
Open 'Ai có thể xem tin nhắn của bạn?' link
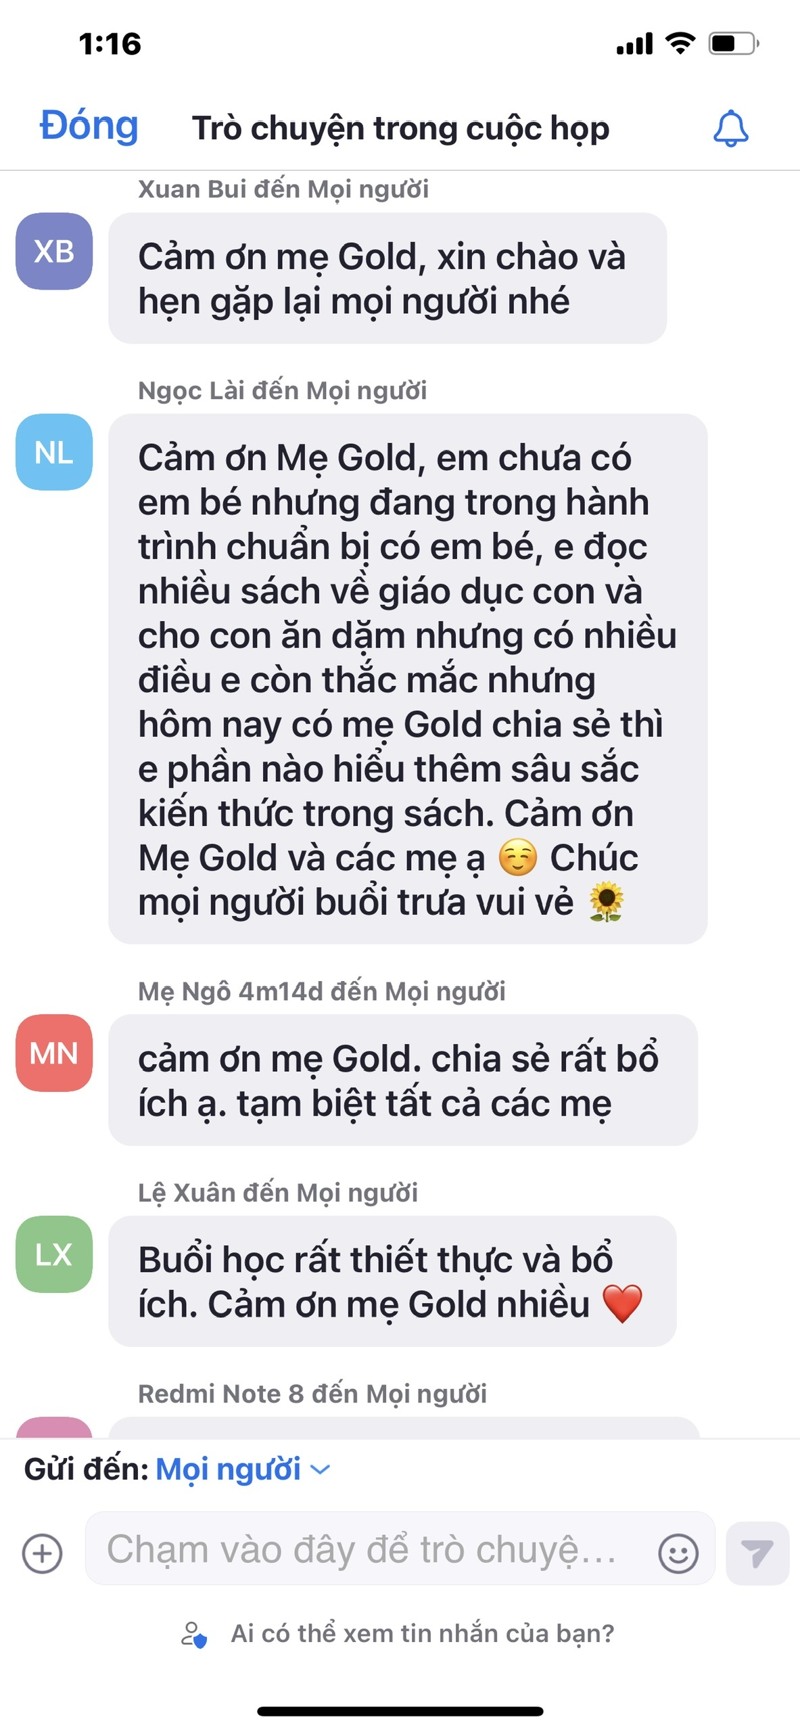(x=423, y=1633)
